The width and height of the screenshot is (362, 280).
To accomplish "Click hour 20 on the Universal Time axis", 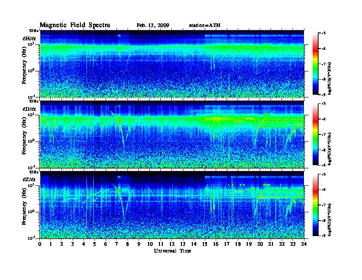I will 260,244.
